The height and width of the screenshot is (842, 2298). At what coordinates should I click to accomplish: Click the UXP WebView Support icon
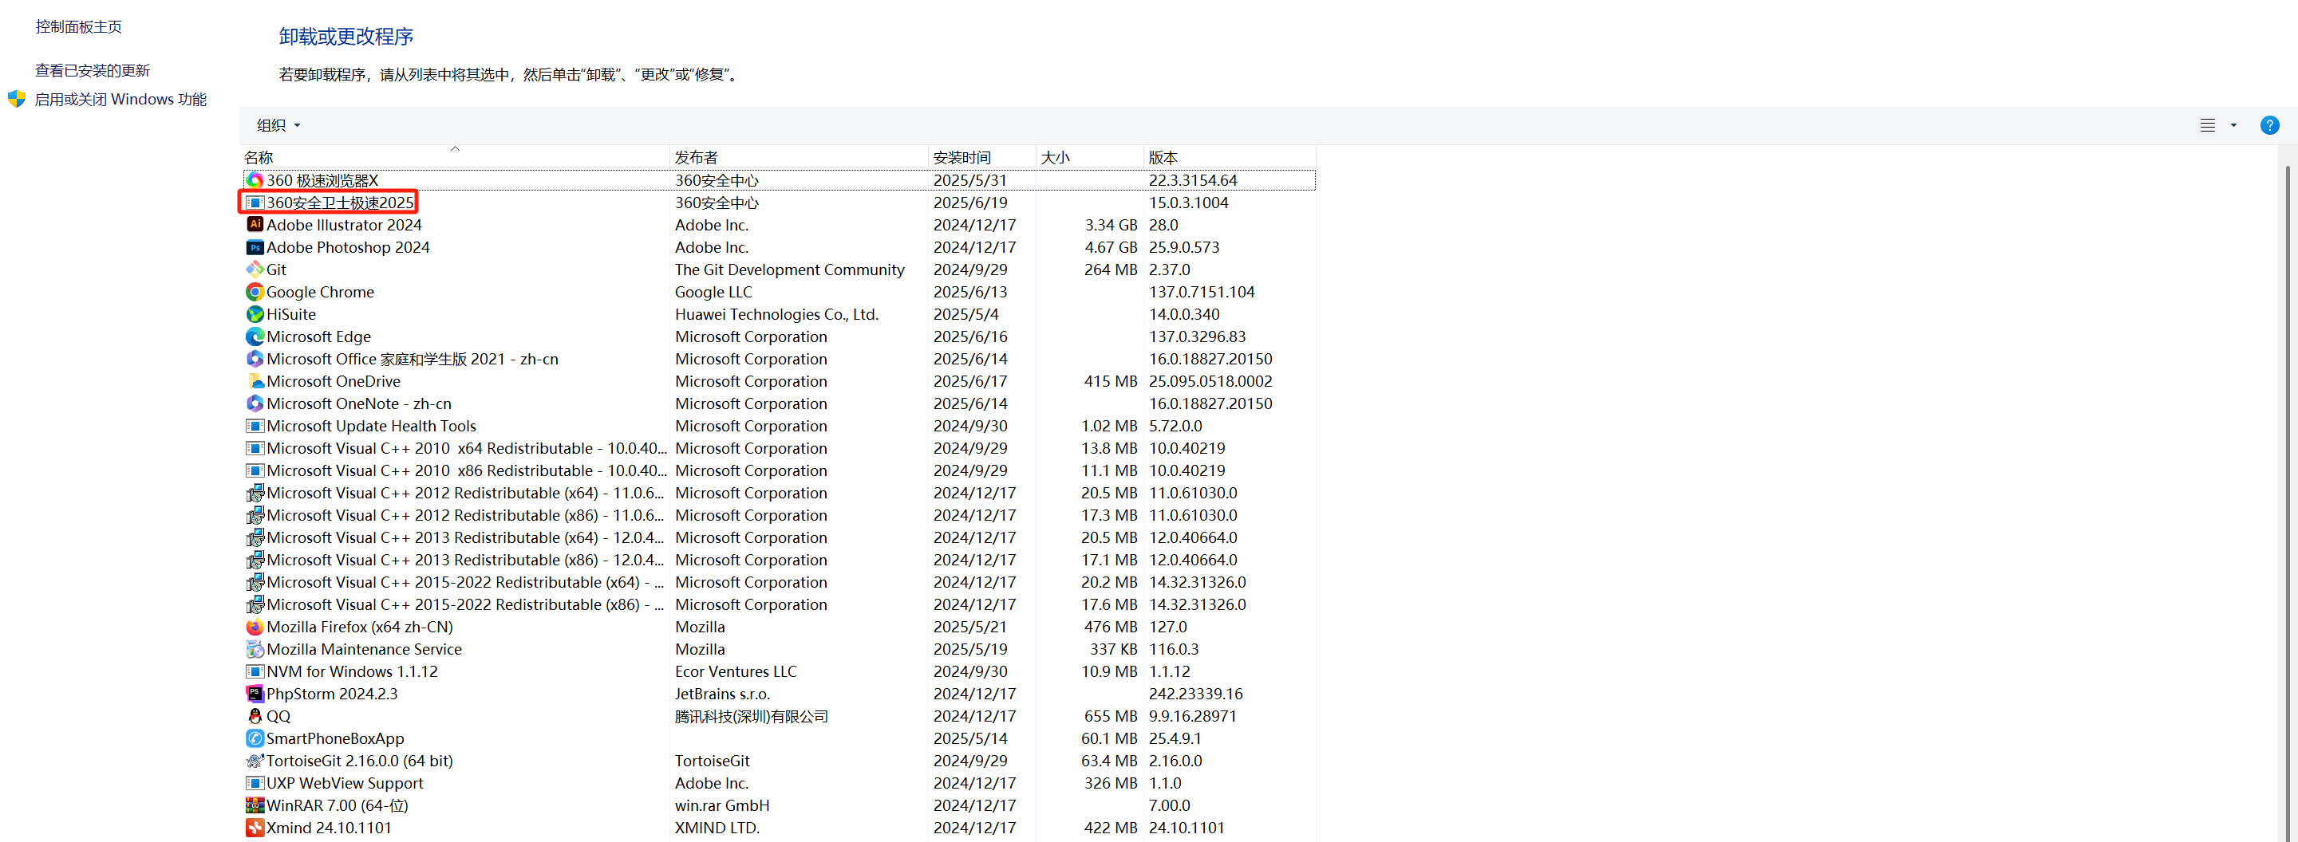(x=255, y=782)
